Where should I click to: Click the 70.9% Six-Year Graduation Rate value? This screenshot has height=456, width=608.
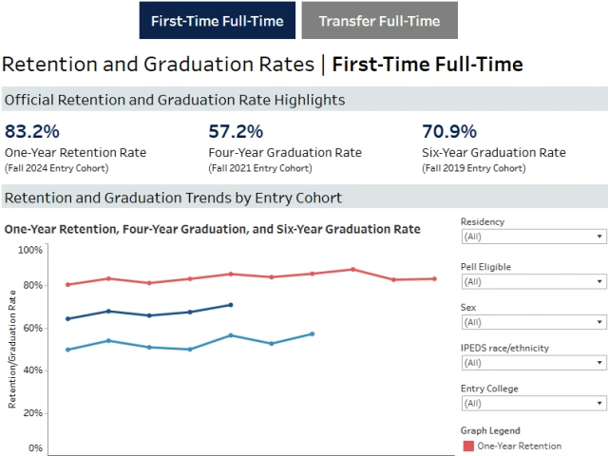pyautogui.click(x=449, y=132)
